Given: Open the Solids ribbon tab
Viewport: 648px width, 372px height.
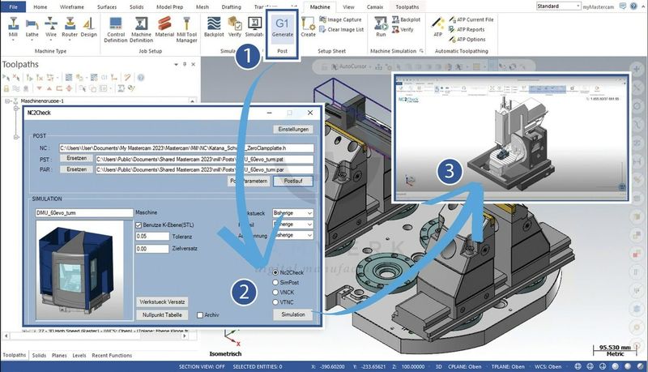Looking at the screenshot, I should tap(136, 6).
